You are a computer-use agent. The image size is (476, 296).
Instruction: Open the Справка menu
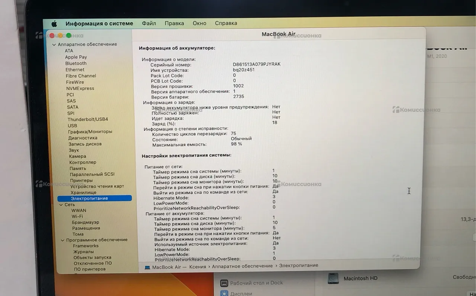[226, 23]
